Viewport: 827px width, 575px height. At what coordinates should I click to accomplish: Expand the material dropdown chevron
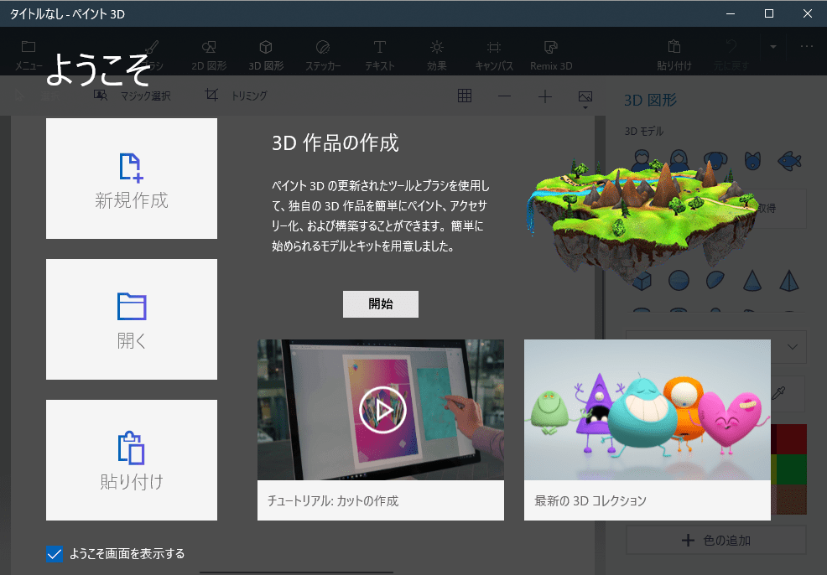pyautogui.click(x=792, y=347)
